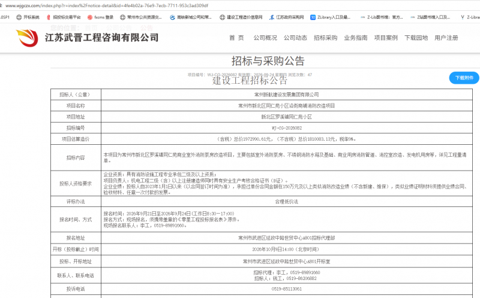Open the 高铁新城公司 bookmark
Image resolution: width=480 pixels, height=298 pixels.
point(191,17)
